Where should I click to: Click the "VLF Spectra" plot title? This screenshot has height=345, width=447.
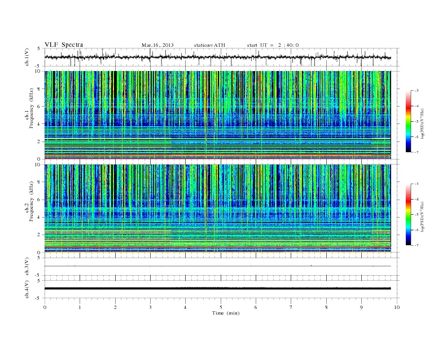(64, 45)
